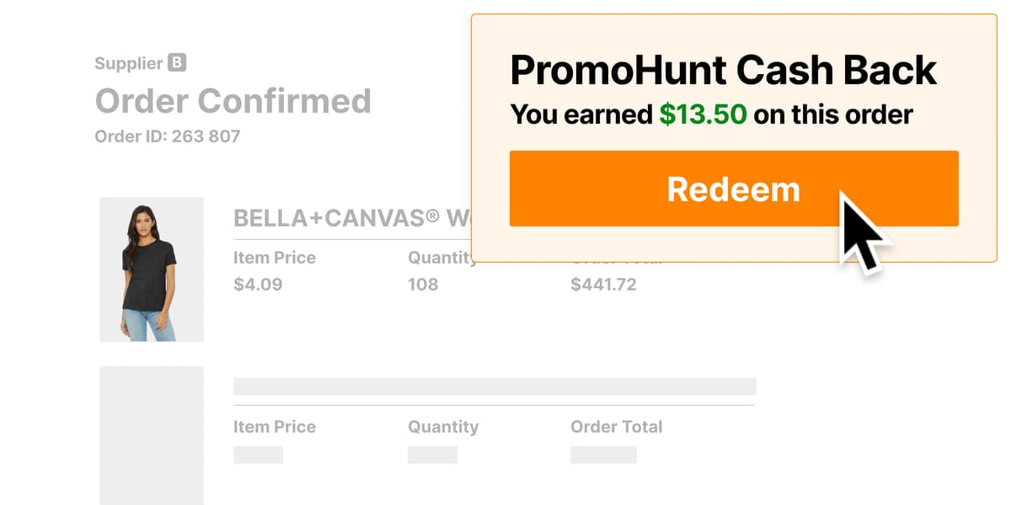
Task: Select the second item's quantity placeholder
Action: coord(432,454)
